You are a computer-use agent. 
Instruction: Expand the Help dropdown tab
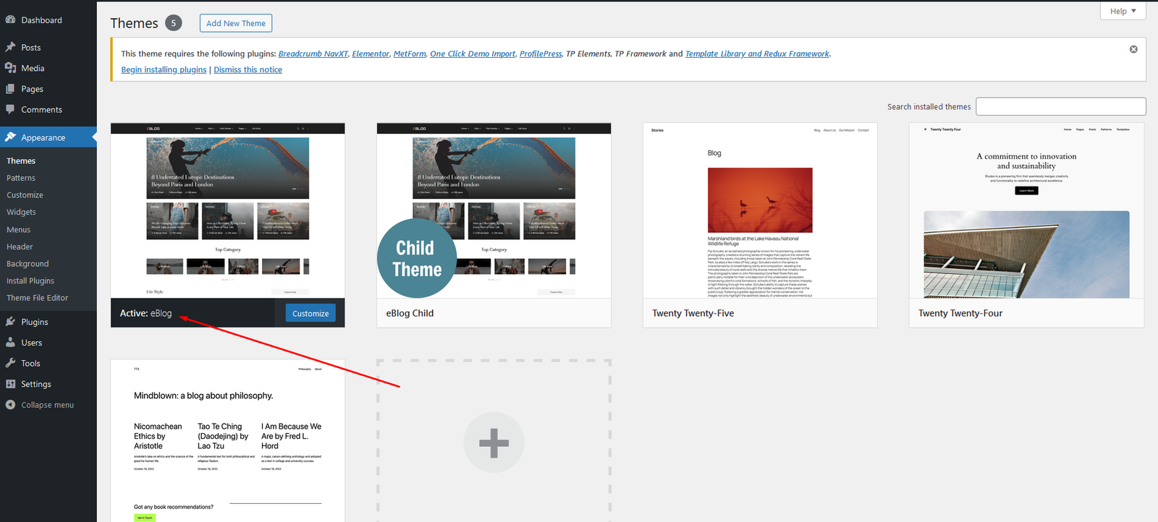[1123, 11]
